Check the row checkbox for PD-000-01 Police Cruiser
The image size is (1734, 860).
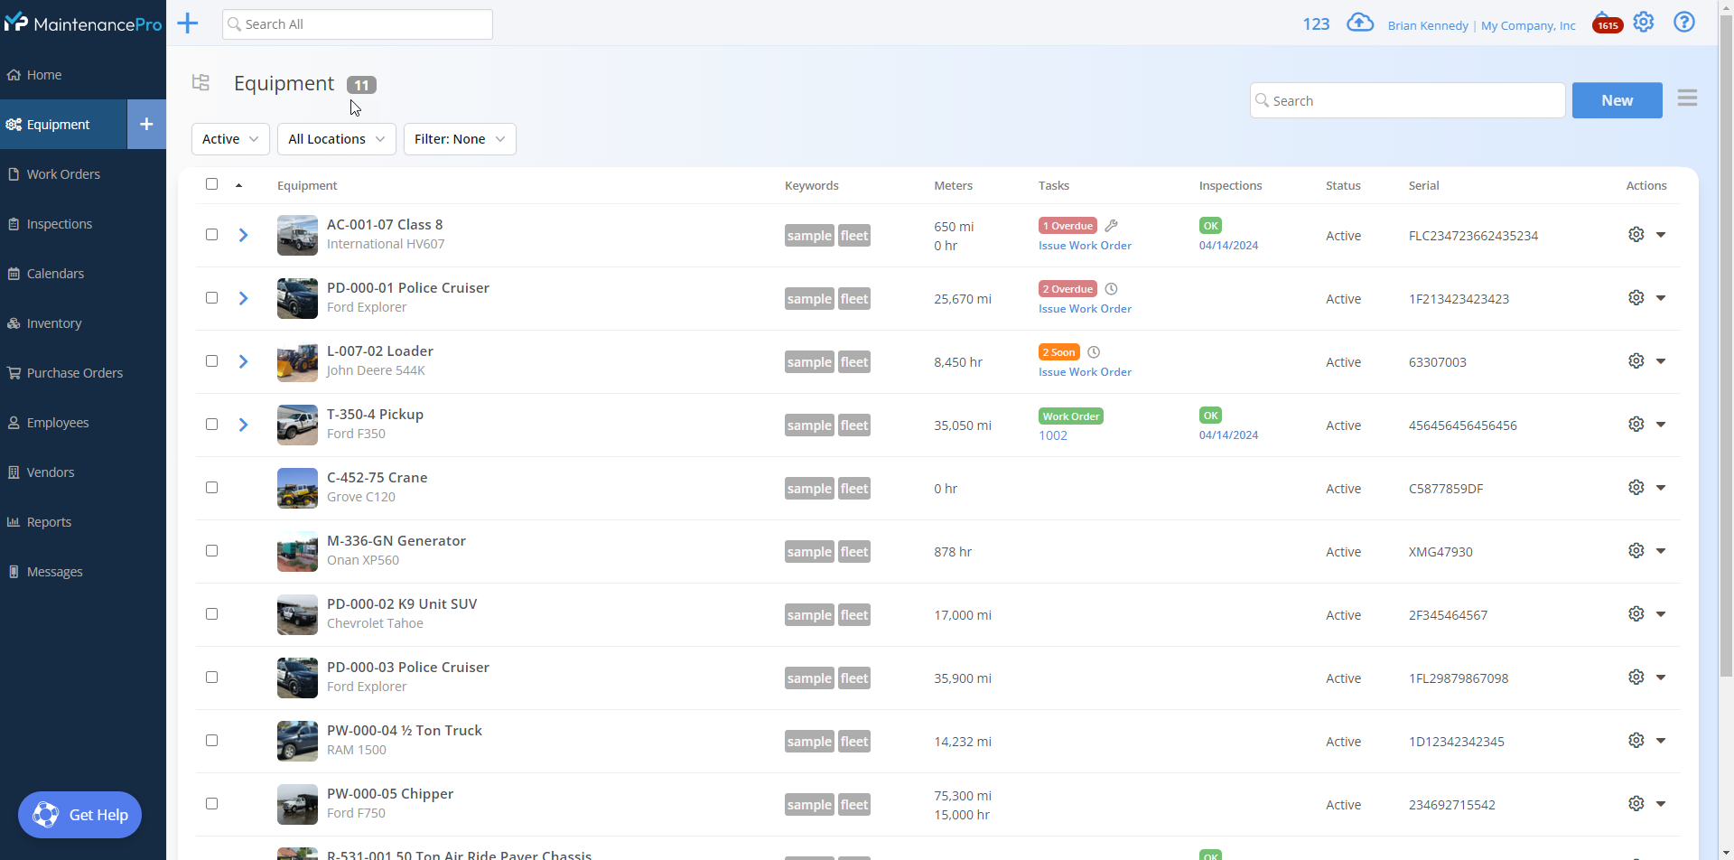tap(211, 297)
